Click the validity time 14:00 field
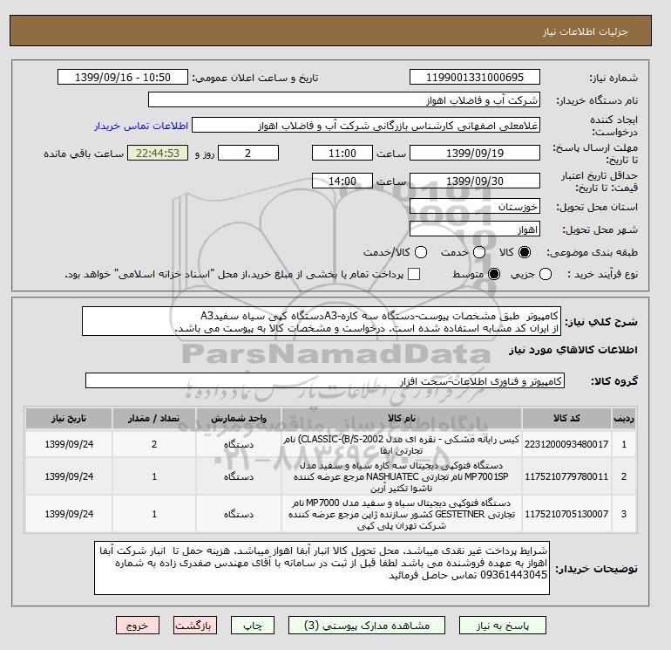Image resolution: width=671 pixels, height=650 pixels. (342, 181)
